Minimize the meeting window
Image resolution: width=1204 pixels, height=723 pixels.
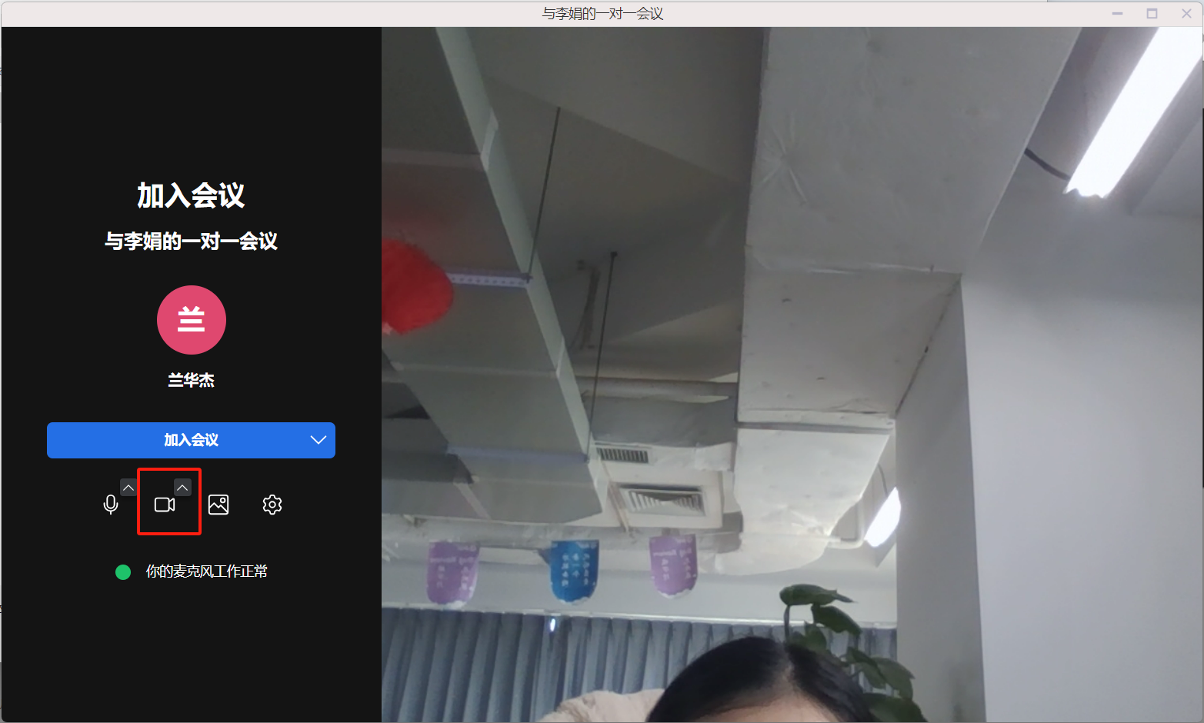pos(1117,14)
